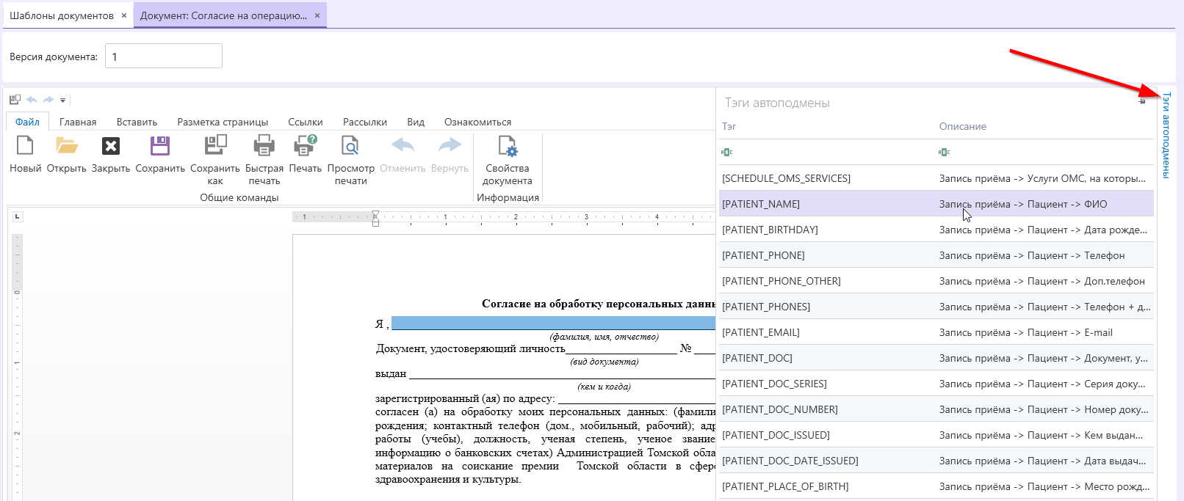The image size is (1184, 501).
Task: Select the [PATIENT_PHONES] tag row
Action: coord(936,307)
